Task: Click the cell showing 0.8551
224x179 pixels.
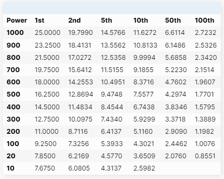Action: [x=205, y=156]
